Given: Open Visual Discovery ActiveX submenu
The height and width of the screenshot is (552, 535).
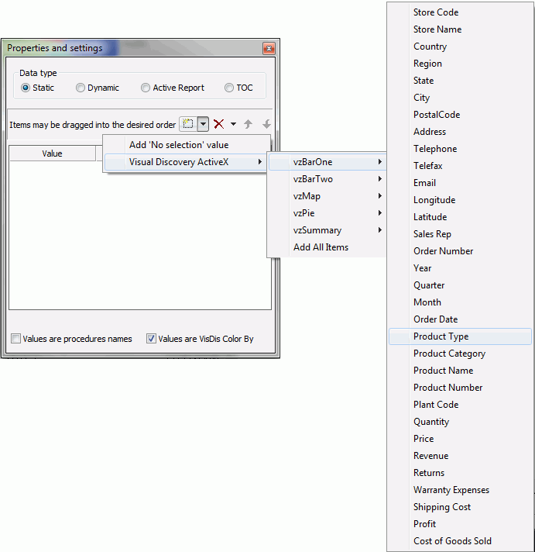Looking at the screenshot, I should pos(187,162).
